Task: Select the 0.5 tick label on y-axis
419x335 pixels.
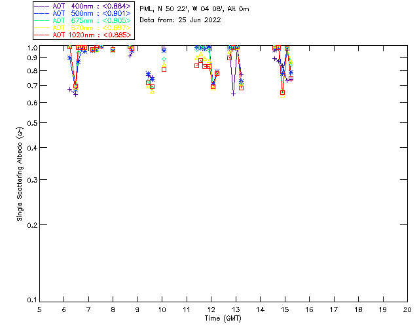Action: tap(30, 123)
